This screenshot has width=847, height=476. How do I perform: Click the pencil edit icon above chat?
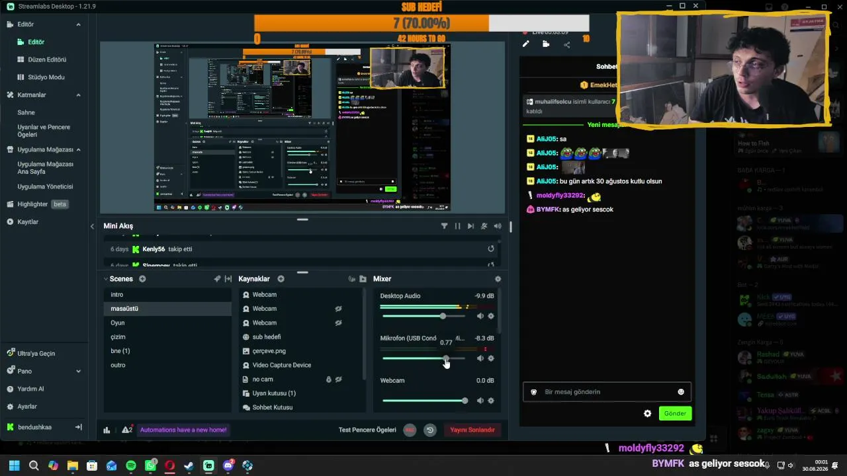click(x=526, y=44)
